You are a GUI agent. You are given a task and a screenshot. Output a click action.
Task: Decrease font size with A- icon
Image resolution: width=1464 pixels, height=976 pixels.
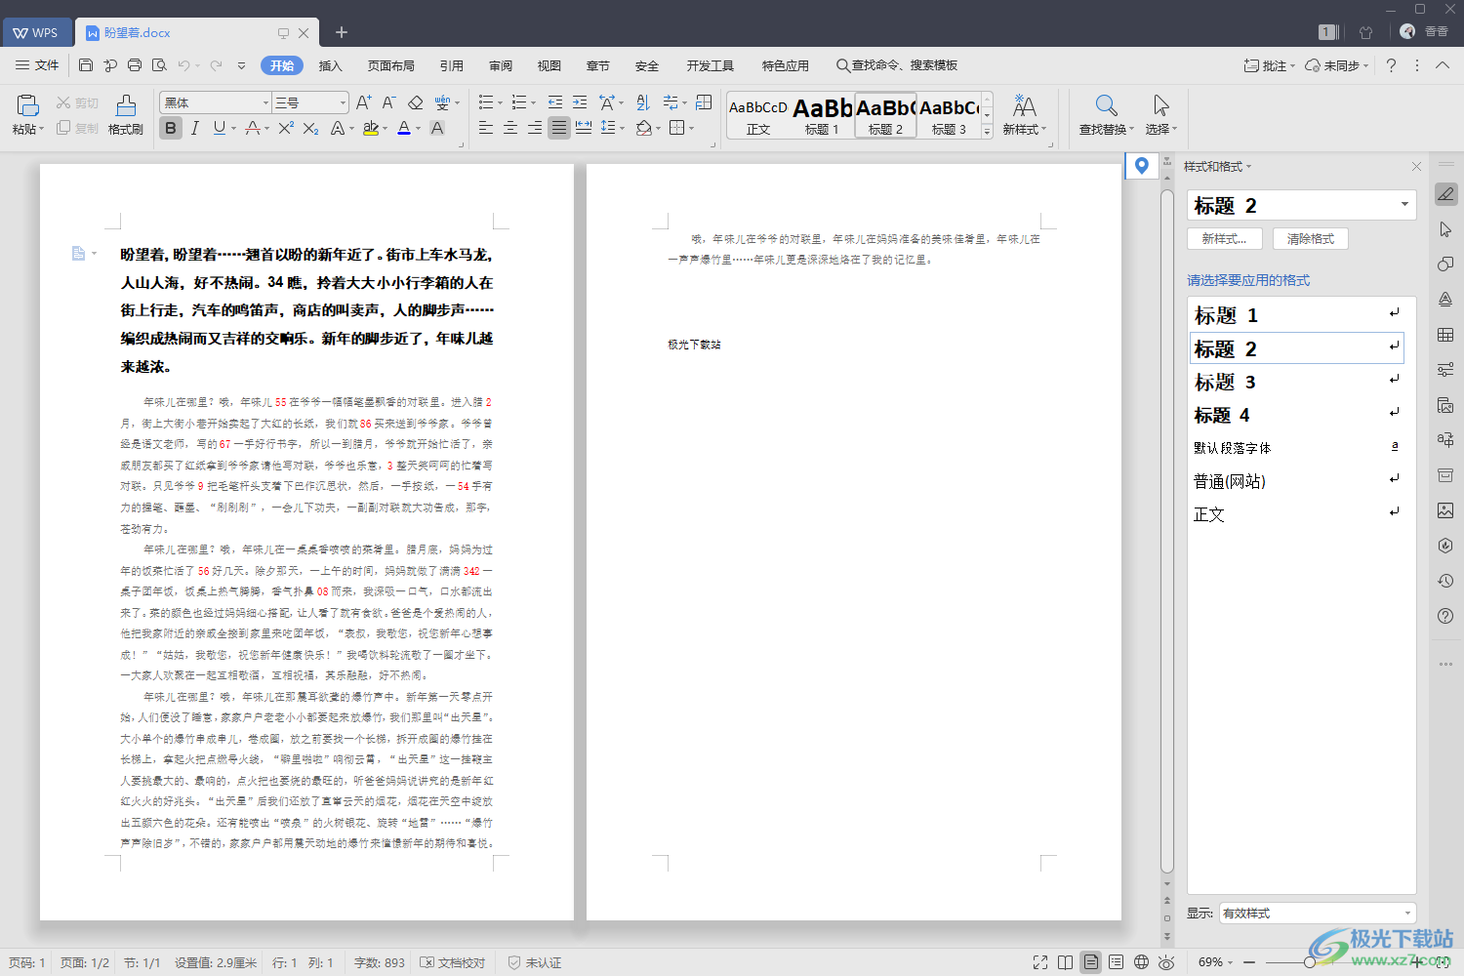388,102
